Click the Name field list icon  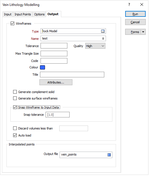(103, 39)
